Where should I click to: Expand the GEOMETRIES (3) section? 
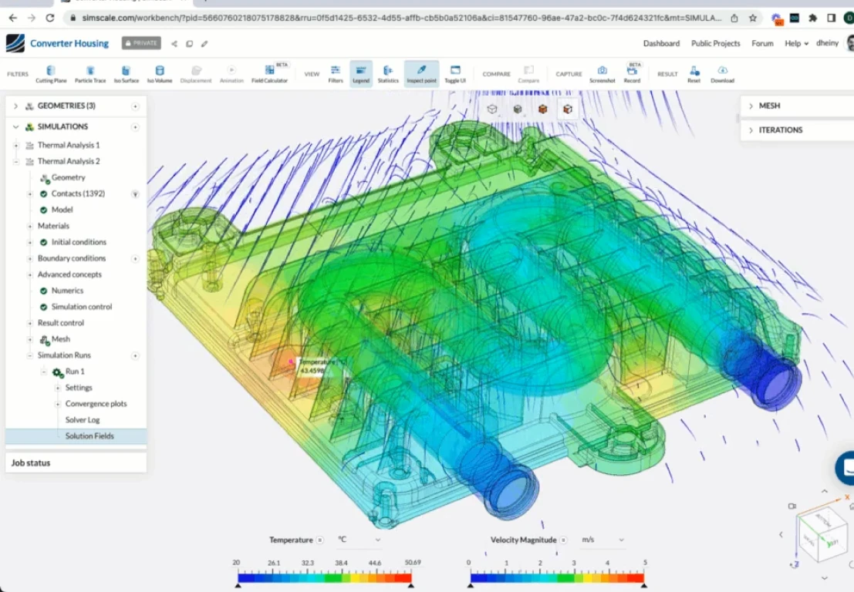click(16, 106)
